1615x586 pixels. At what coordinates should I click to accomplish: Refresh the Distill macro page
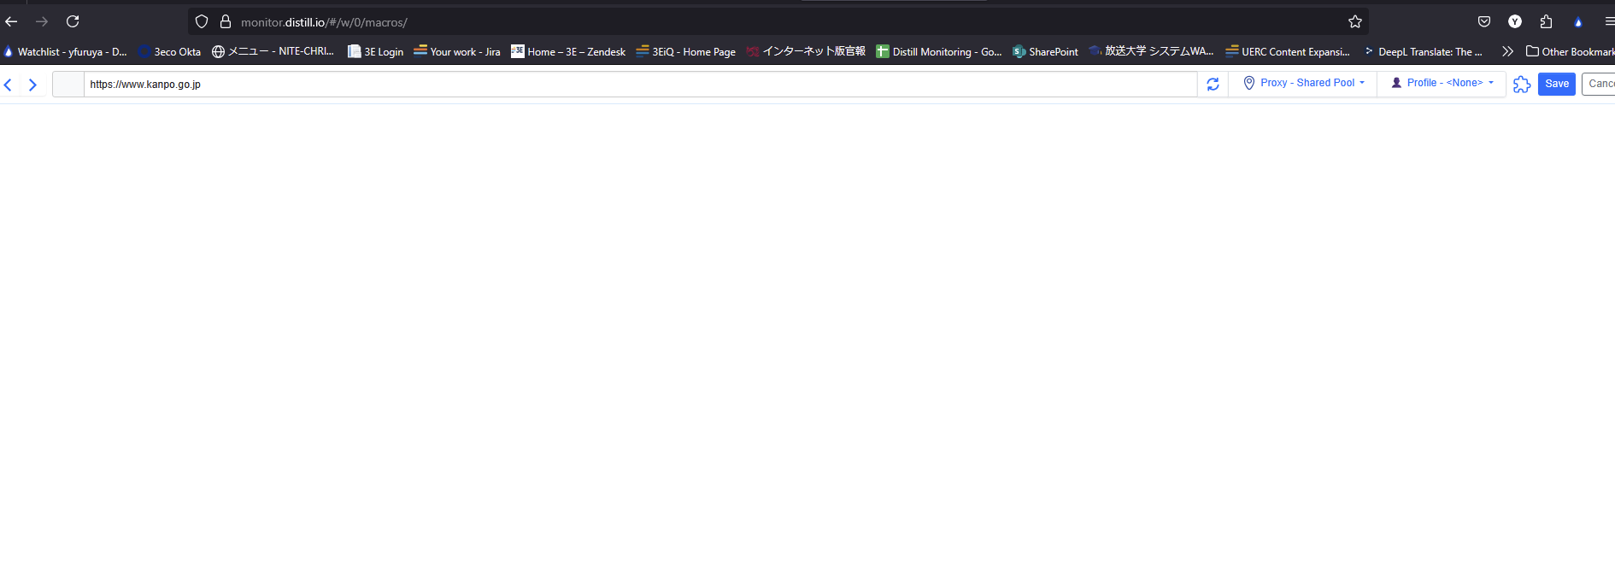(x=1213, y=84)
